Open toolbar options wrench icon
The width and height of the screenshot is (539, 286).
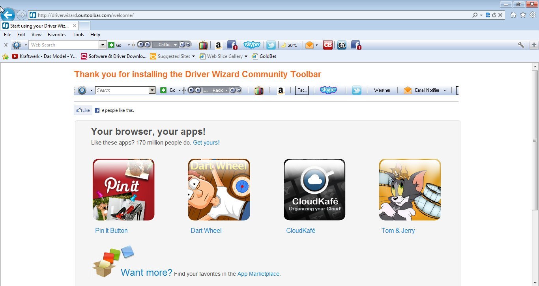click(521, 45)
